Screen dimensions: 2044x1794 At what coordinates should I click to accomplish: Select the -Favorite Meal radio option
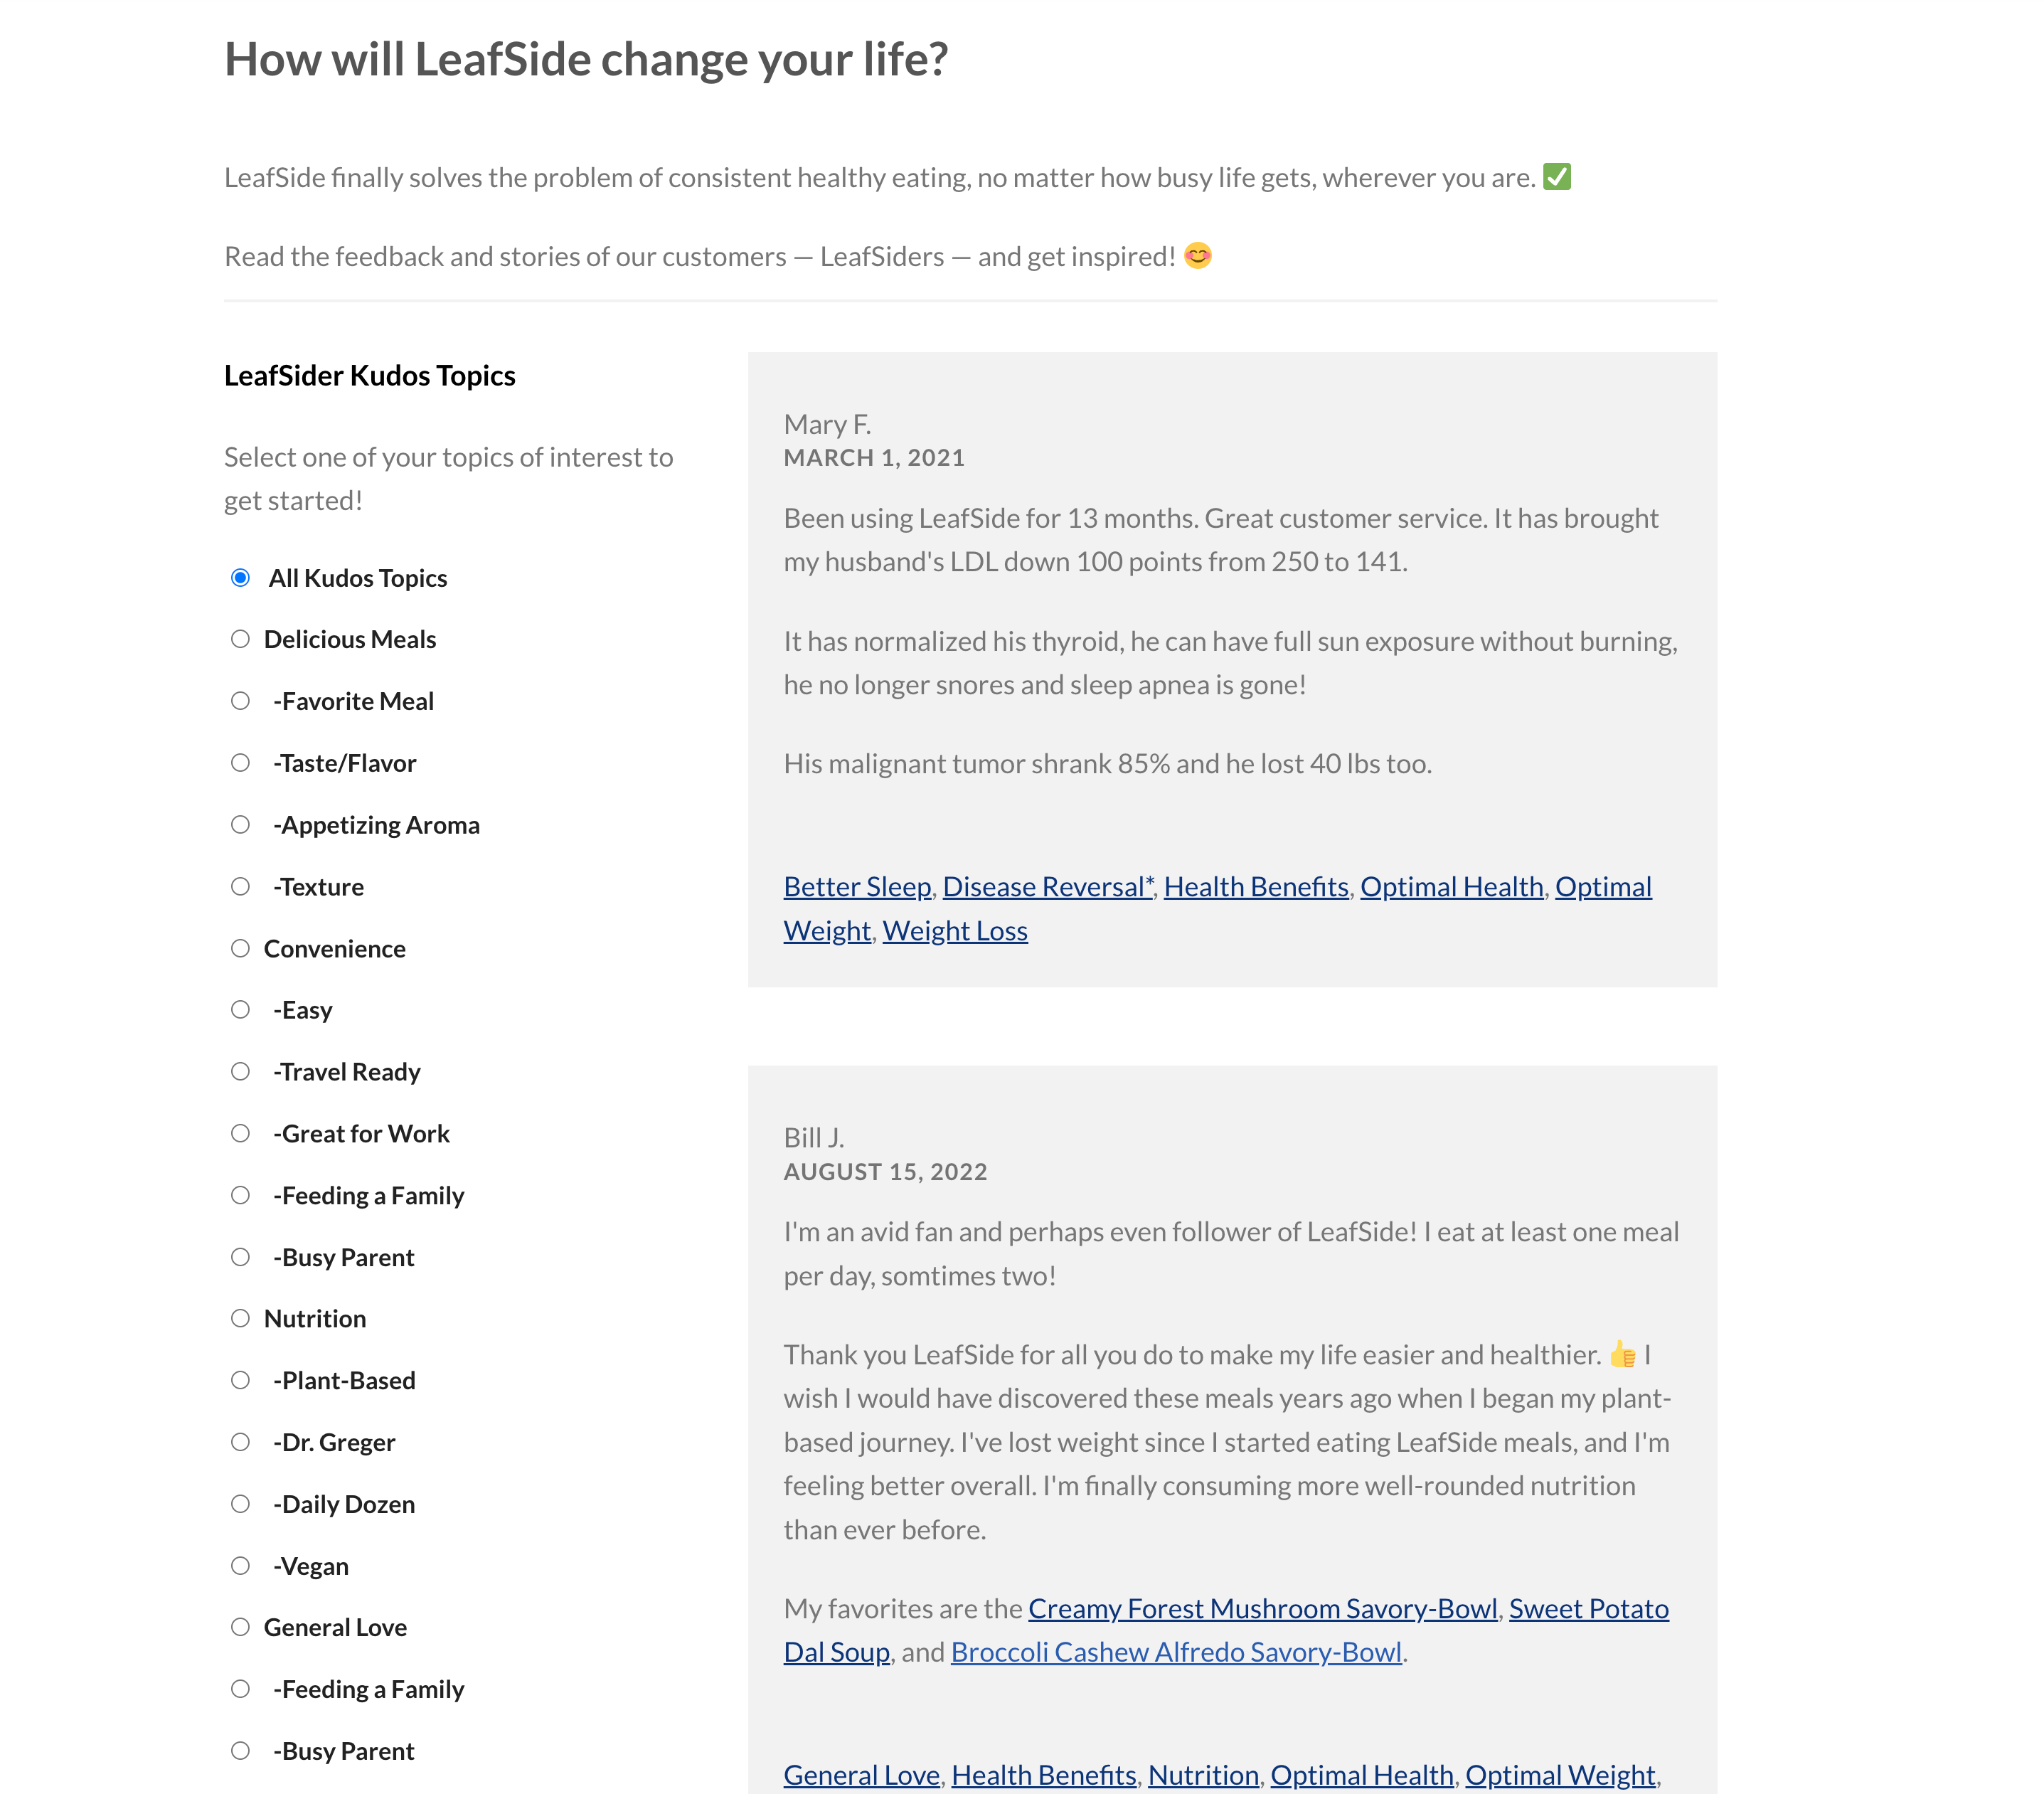coord(240,701)
